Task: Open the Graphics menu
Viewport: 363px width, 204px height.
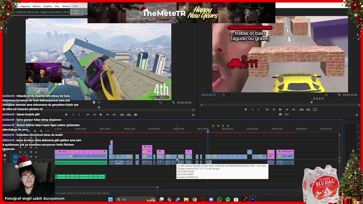Action: pyautogui.click(x=48, y=6)
